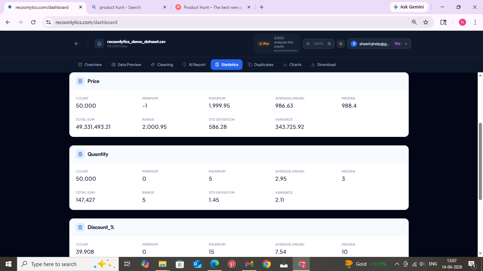Open Gmail from the taskbar

(x=249, y=264)
